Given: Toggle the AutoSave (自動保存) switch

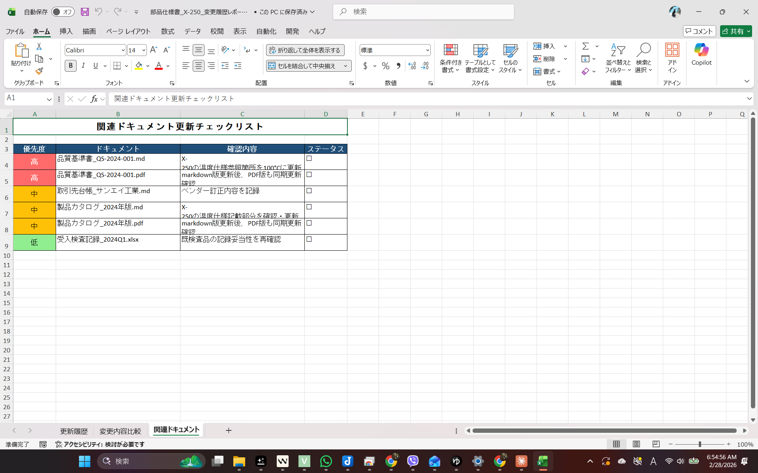Looking at the screenshot, I should click(x=63, y=12).
